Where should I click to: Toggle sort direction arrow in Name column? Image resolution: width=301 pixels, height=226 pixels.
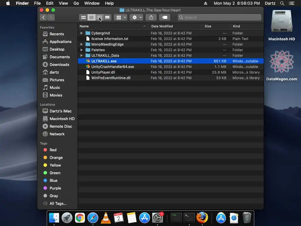point(144,26)
